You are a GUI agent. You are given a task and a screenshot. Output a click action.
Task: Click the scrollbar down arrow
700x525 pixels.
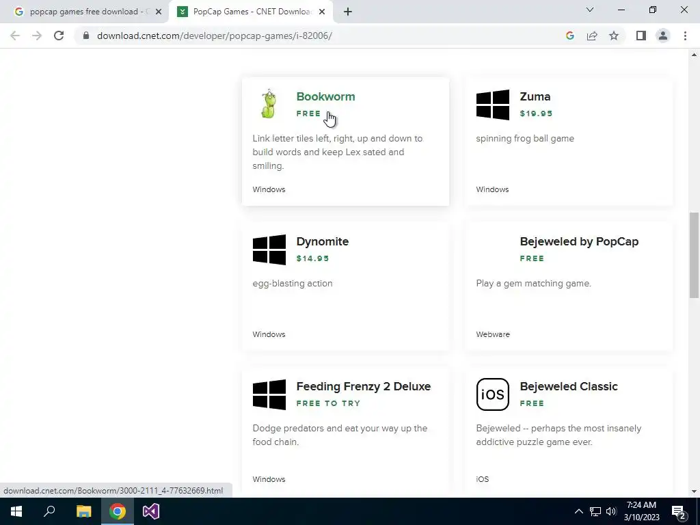[694, 492]
